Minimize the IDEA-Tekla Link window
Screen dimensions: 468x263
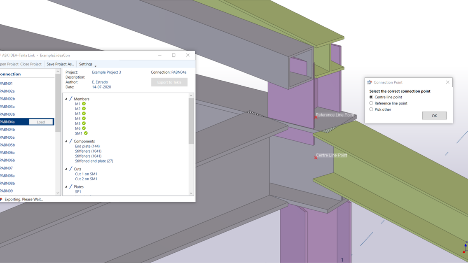tap(160, 55)
